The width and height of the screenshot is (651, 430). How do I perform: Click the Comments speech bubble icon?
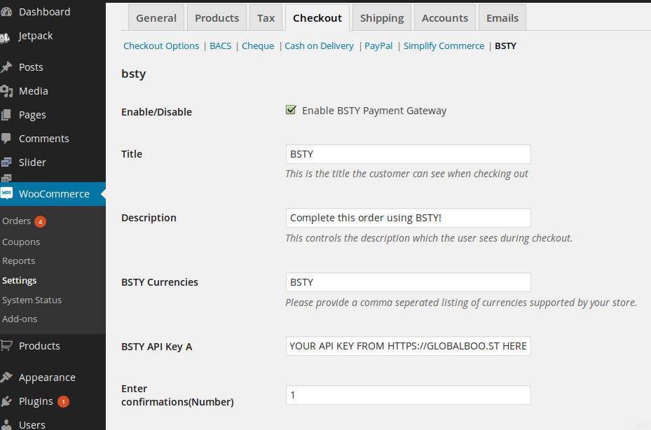[6, 139]
